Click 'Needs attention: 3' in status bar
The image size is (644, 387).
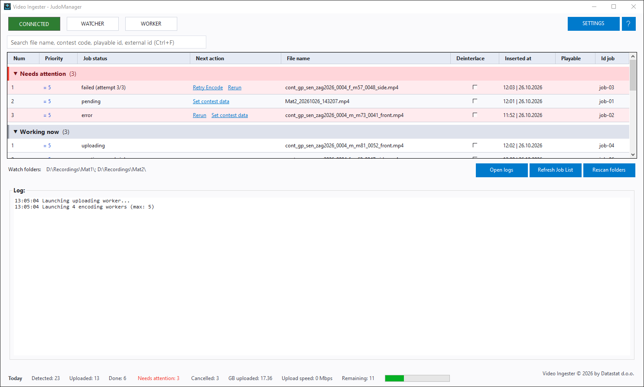(159, 378)
